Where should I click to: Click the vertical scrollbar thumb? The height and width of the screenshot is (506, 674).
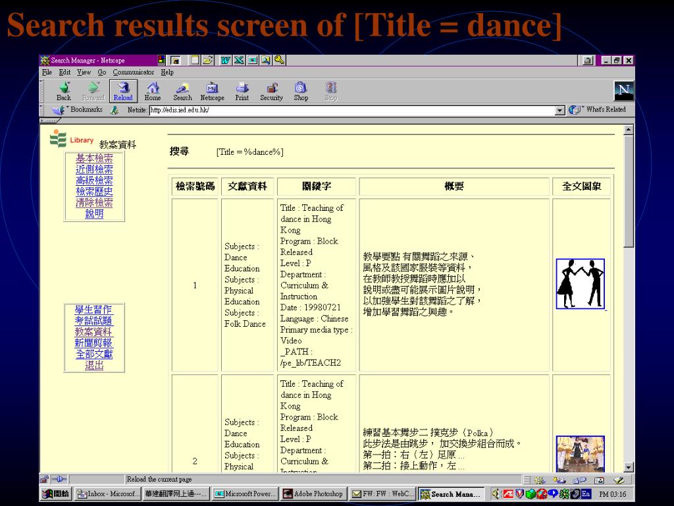[x=629, y=191]
